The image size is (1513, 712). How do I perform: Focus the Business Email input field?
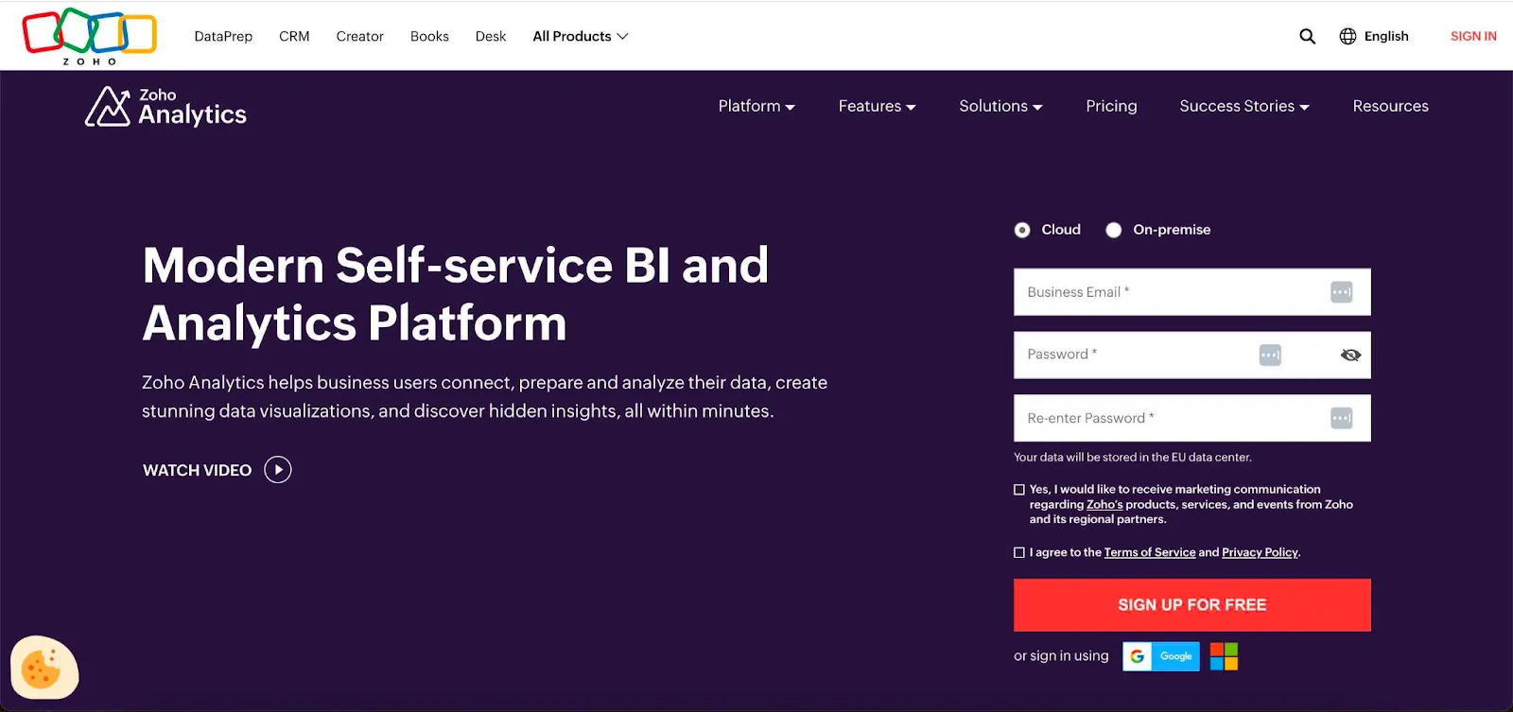(x=1192, y=292)
